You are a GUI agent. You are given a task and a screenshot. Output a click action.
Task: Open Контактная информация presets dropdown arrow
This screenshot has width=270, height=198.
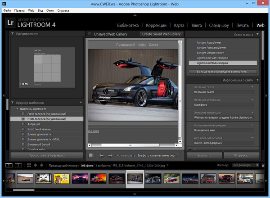(x=252, y=125)
